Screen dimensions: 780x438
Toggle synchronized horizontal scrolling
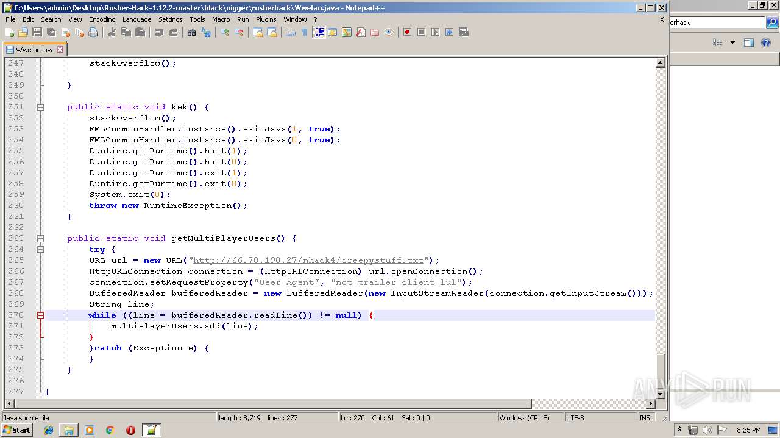[272, 32]
